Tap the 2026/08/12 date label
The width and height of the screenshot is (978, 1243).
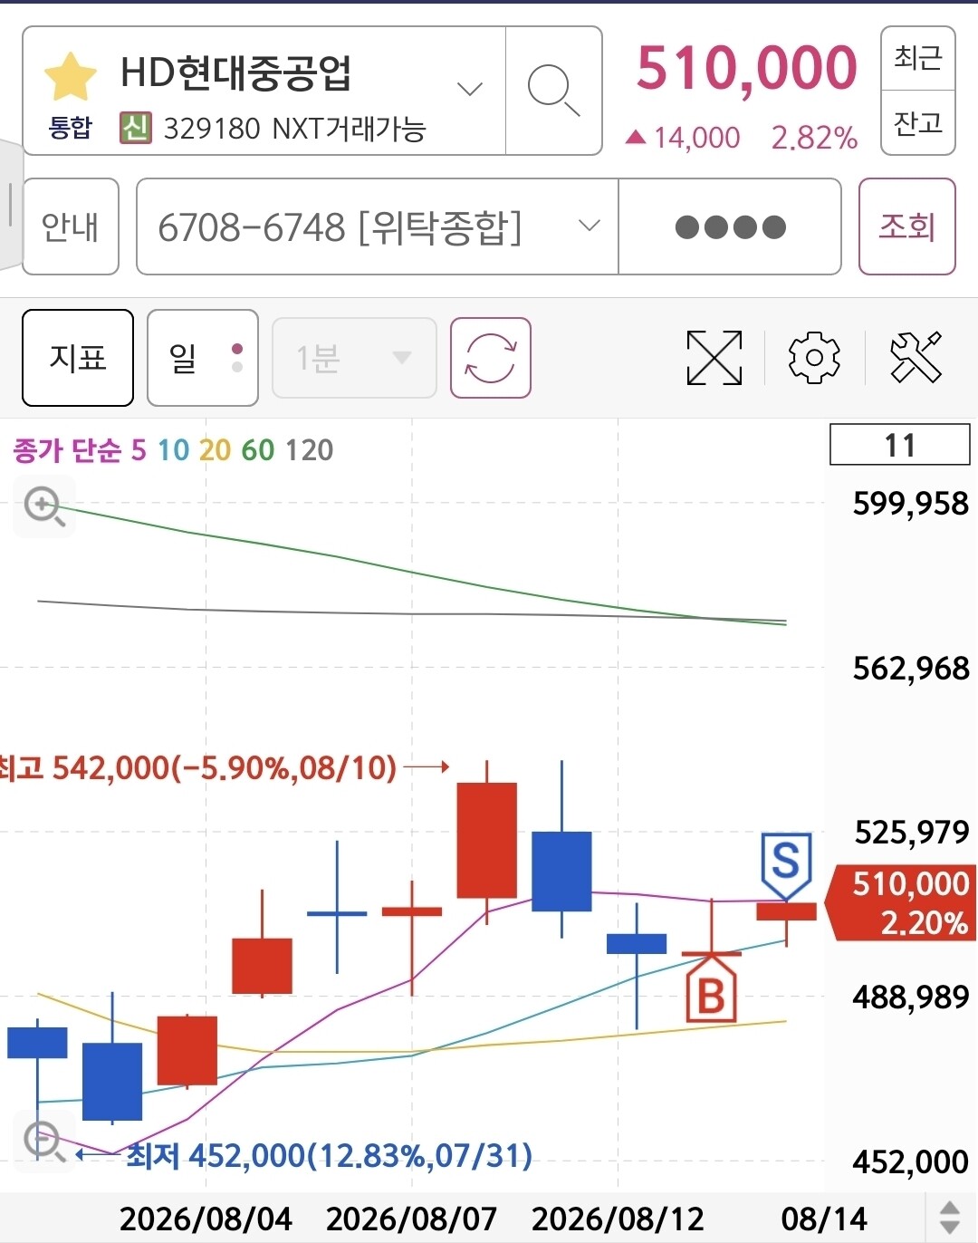pos(618,1219)
